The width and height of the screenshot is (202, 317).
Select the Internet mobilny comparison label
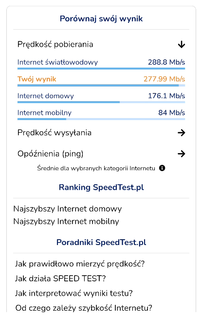tap(44, 113)
